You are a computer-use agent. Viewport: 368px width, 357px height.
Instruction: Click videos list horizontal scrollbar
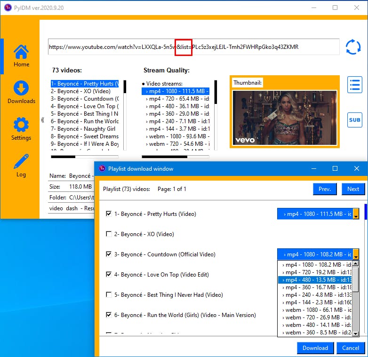click(x=85, y=157)
